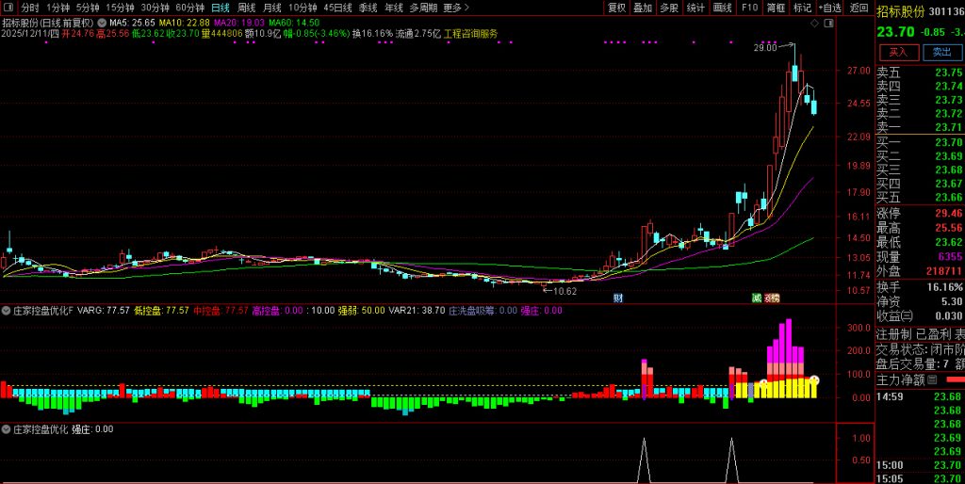Viewport: 965px width, 484px height.
Task: Select the 年线 yearly chart tab
Action: click(394, 8)
